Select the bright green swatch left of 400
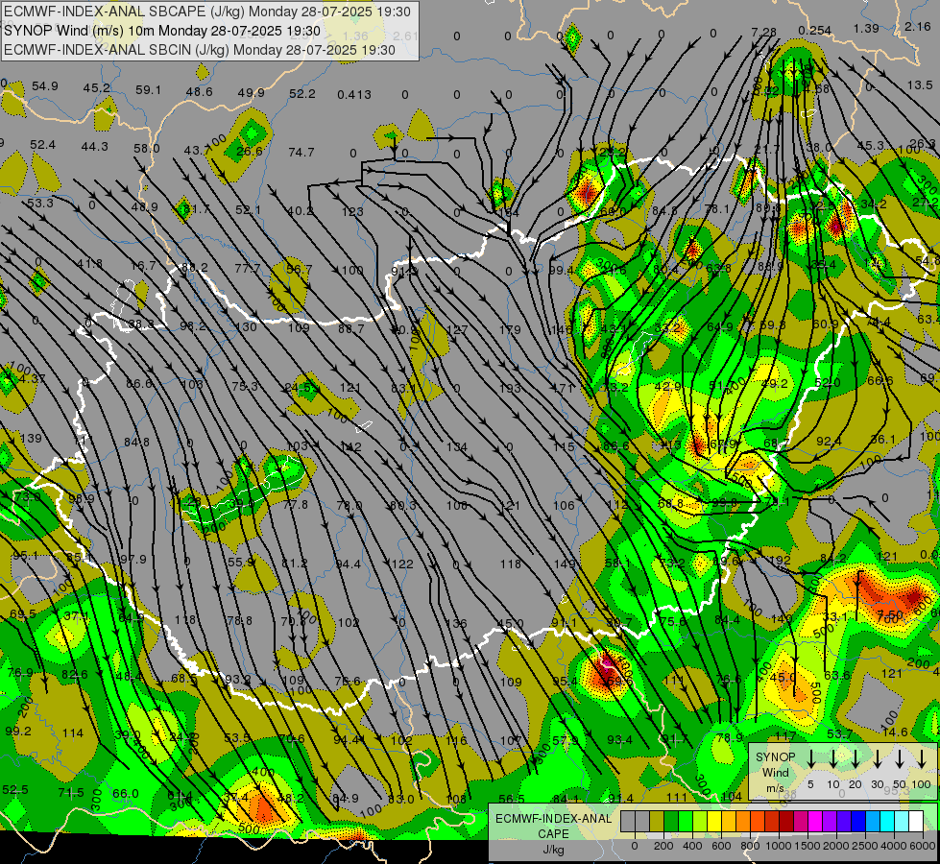This screenshot has height=864, width=940. click(686, 822)
